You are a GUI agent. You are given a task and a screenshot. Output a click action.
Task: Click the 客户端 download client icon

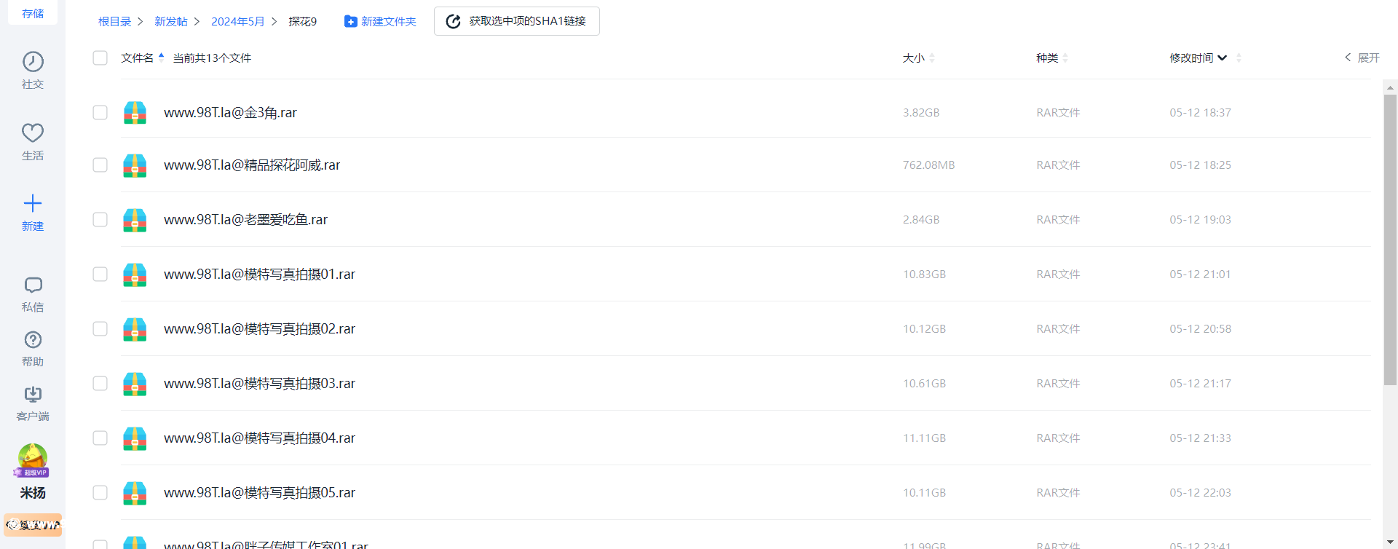click(33, 395)
